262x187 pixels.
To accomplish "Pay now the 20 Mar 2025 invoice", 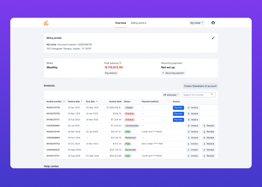I will click(178, 114).
